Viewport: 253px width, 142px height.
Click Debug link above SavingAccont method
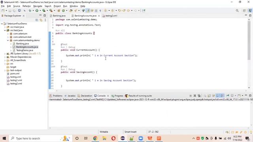72,69
